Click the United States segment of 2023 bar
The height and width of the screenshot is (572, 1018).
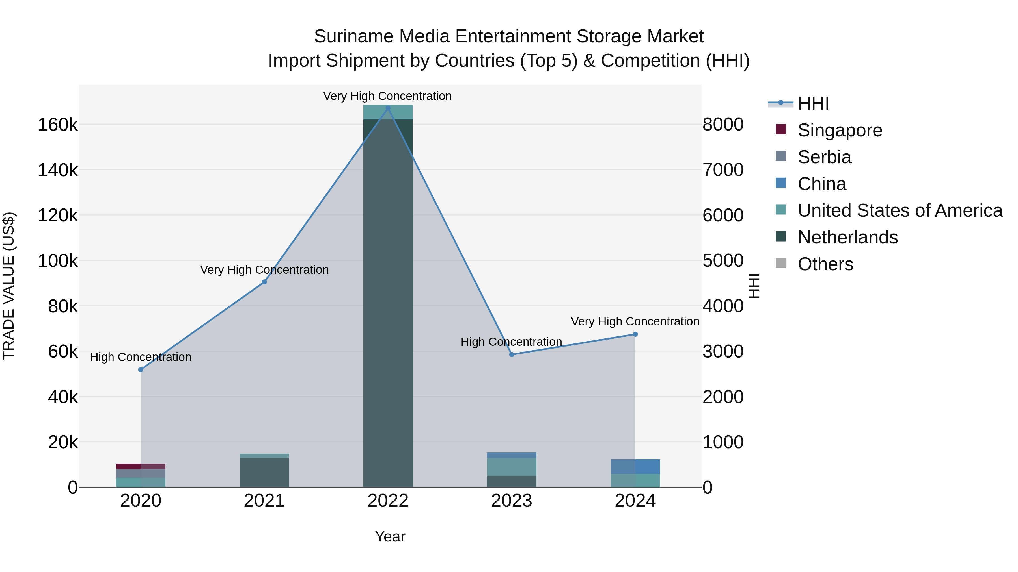tap(512, 467)
